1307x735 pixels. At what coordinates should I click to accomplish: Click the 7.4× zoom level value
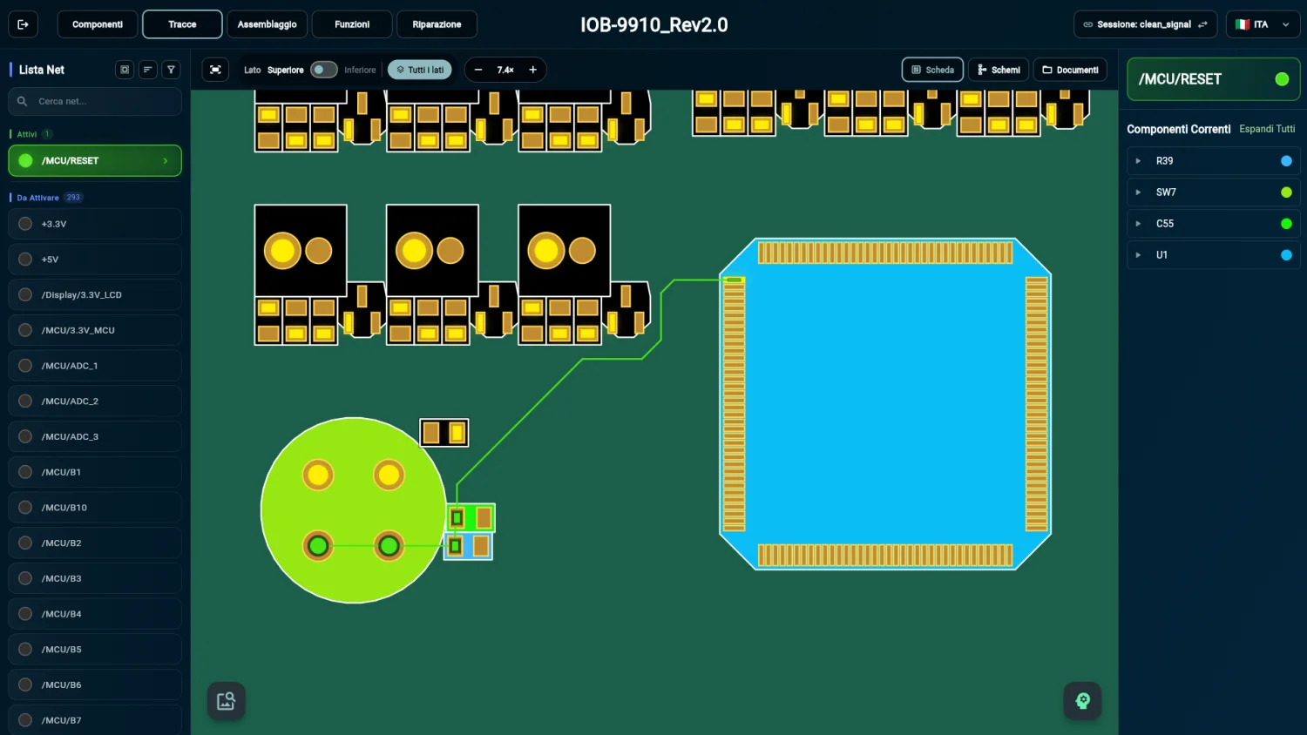[505, 70]
